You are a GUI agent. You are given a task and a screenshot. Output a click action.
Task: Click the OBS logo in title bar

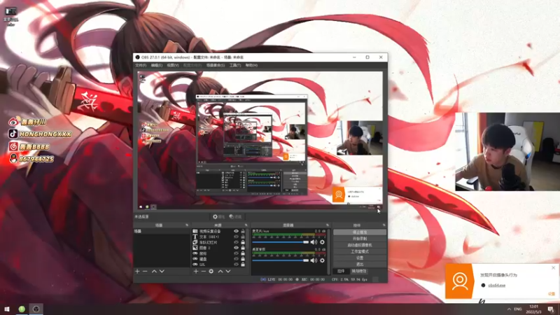pyautogui.click(x=137, y=57)
